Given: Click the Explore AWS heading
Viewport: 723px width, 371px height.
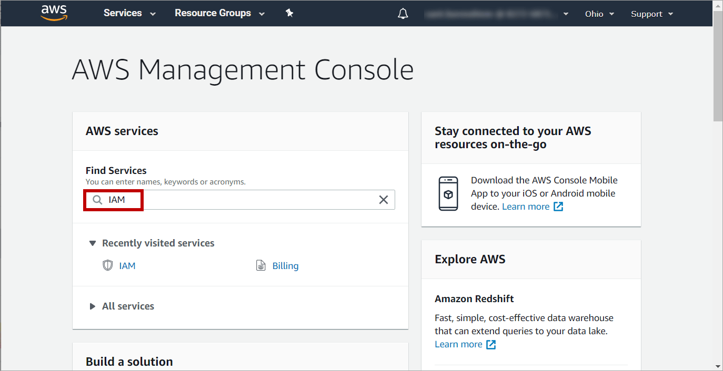Looking at the screenshot, I should tap(470, 259).
